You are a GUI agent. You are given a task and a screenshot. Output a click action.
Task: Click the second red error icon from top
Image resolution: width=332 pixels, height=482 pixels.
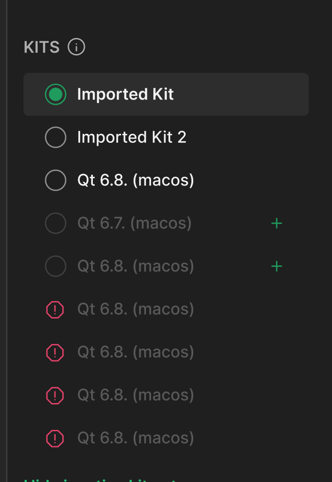pos(55,352)
